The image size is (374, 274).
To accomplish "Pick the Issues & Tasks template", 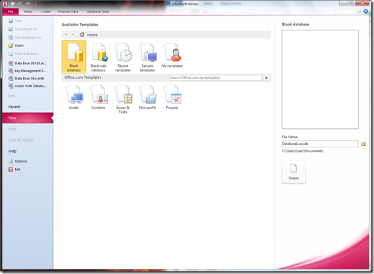I will coord(123,99).
